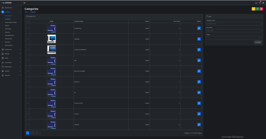Edit the Laptops & Notebooks row pencil icon
Viewport: 266px width, 139px height.
199,50
